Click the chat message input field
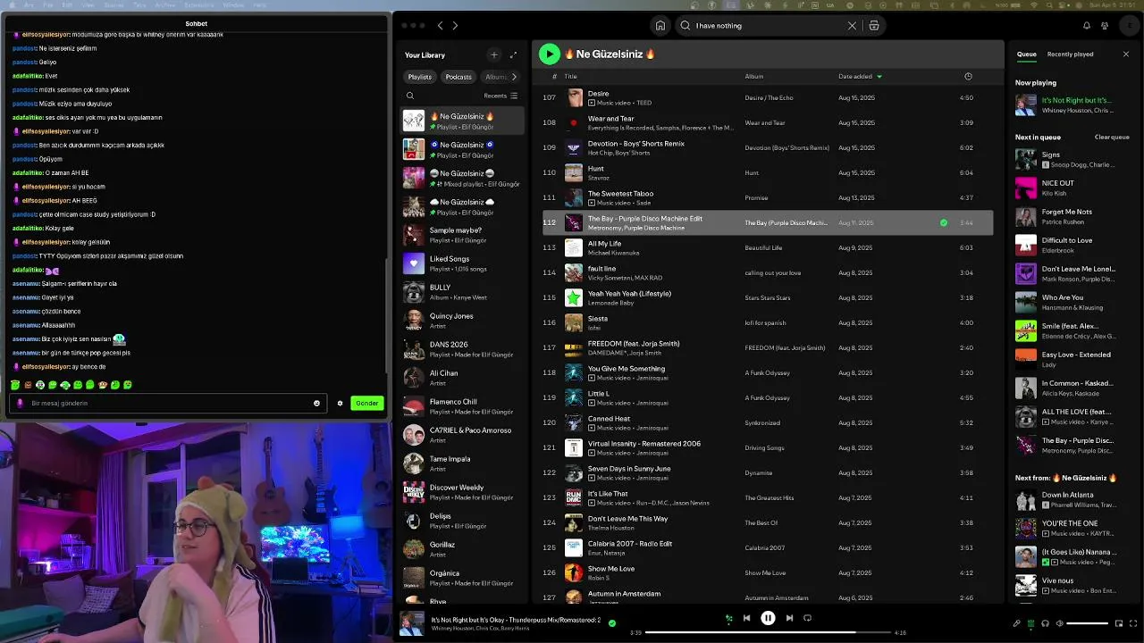 click(168, 403)
